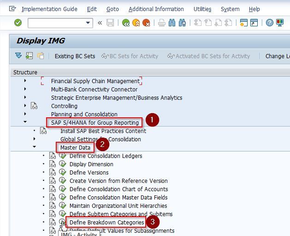Open the Help menu
The height and width of the screenshot is (236, 290).
point(254,9)
